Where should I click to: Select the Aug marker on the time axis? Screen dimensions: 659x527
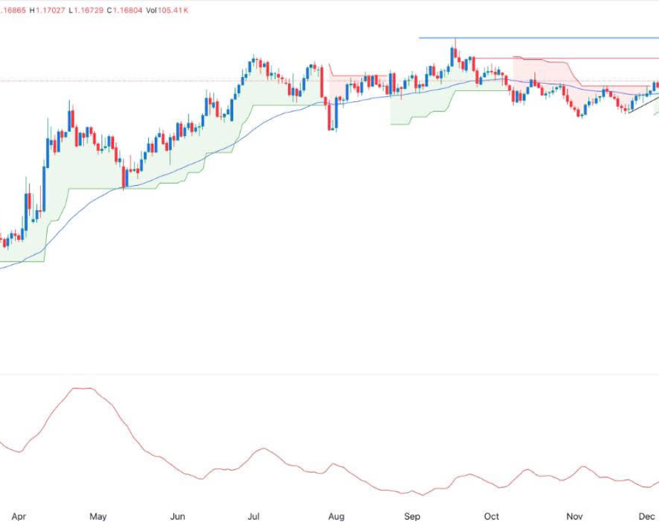pos(336,516)
